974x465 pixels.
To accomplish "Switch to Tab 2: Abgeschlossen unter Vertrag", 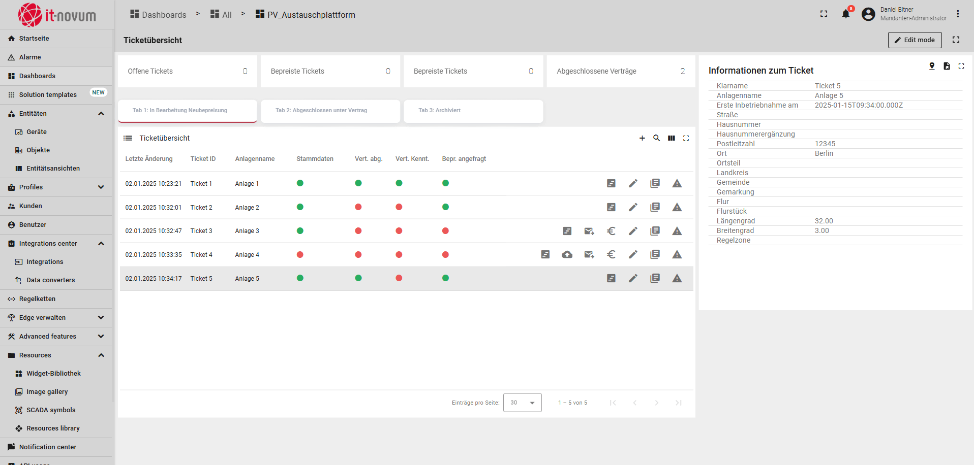I will click(330, 111).
